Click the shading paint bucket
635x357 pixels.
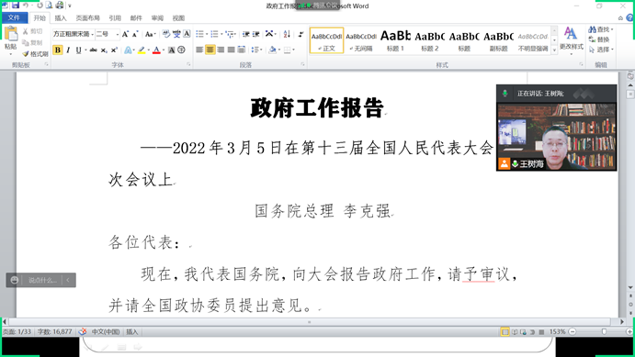click(272, 50)
